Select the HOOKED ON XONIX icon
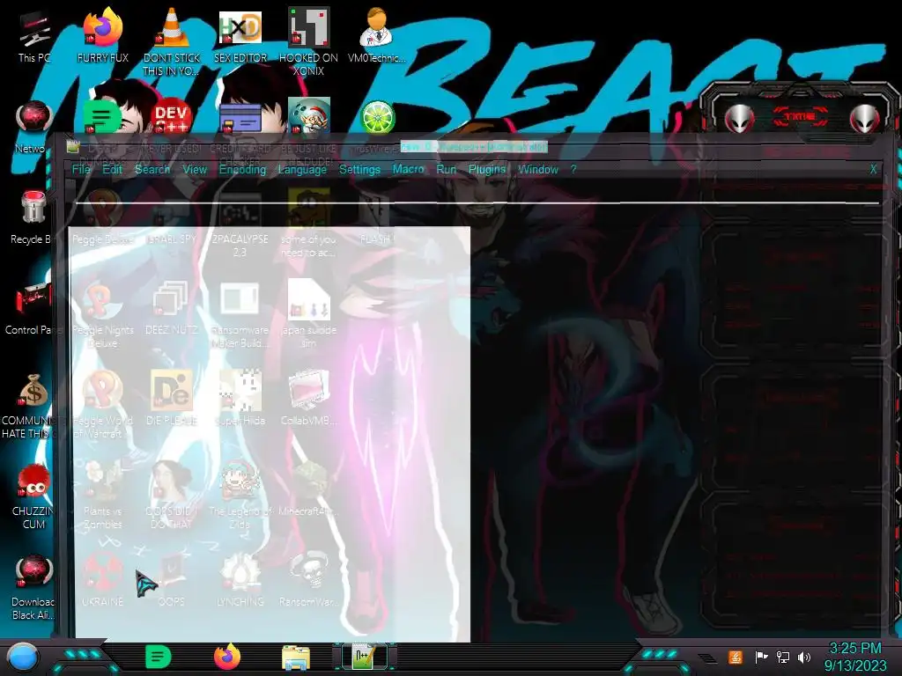Screen dimensions: 902x676 click(308, 42)
